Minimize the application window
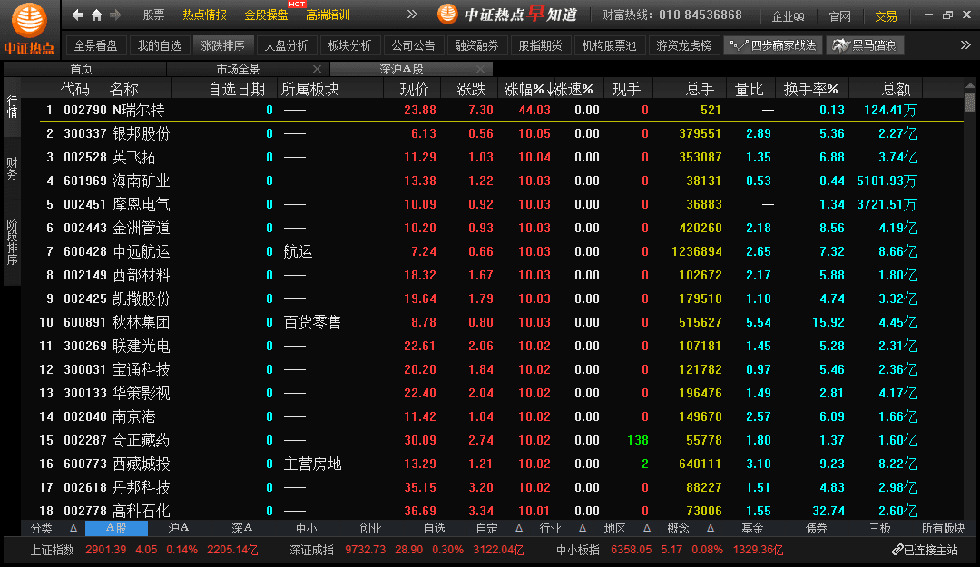This screenshot has width=980, height=567. tap(929, 15)
